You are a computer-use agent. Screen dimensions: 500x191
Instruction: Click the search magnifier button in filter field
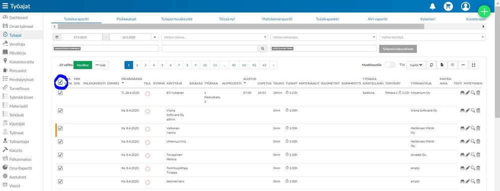pos(262,48)
